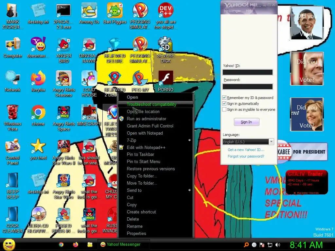Choose Copy To folder...

click(156, 176)
